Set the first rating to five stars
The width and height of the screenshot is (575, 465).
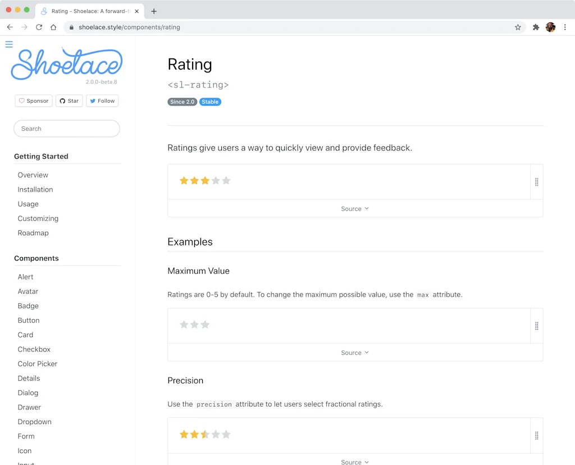pos(226,181)
